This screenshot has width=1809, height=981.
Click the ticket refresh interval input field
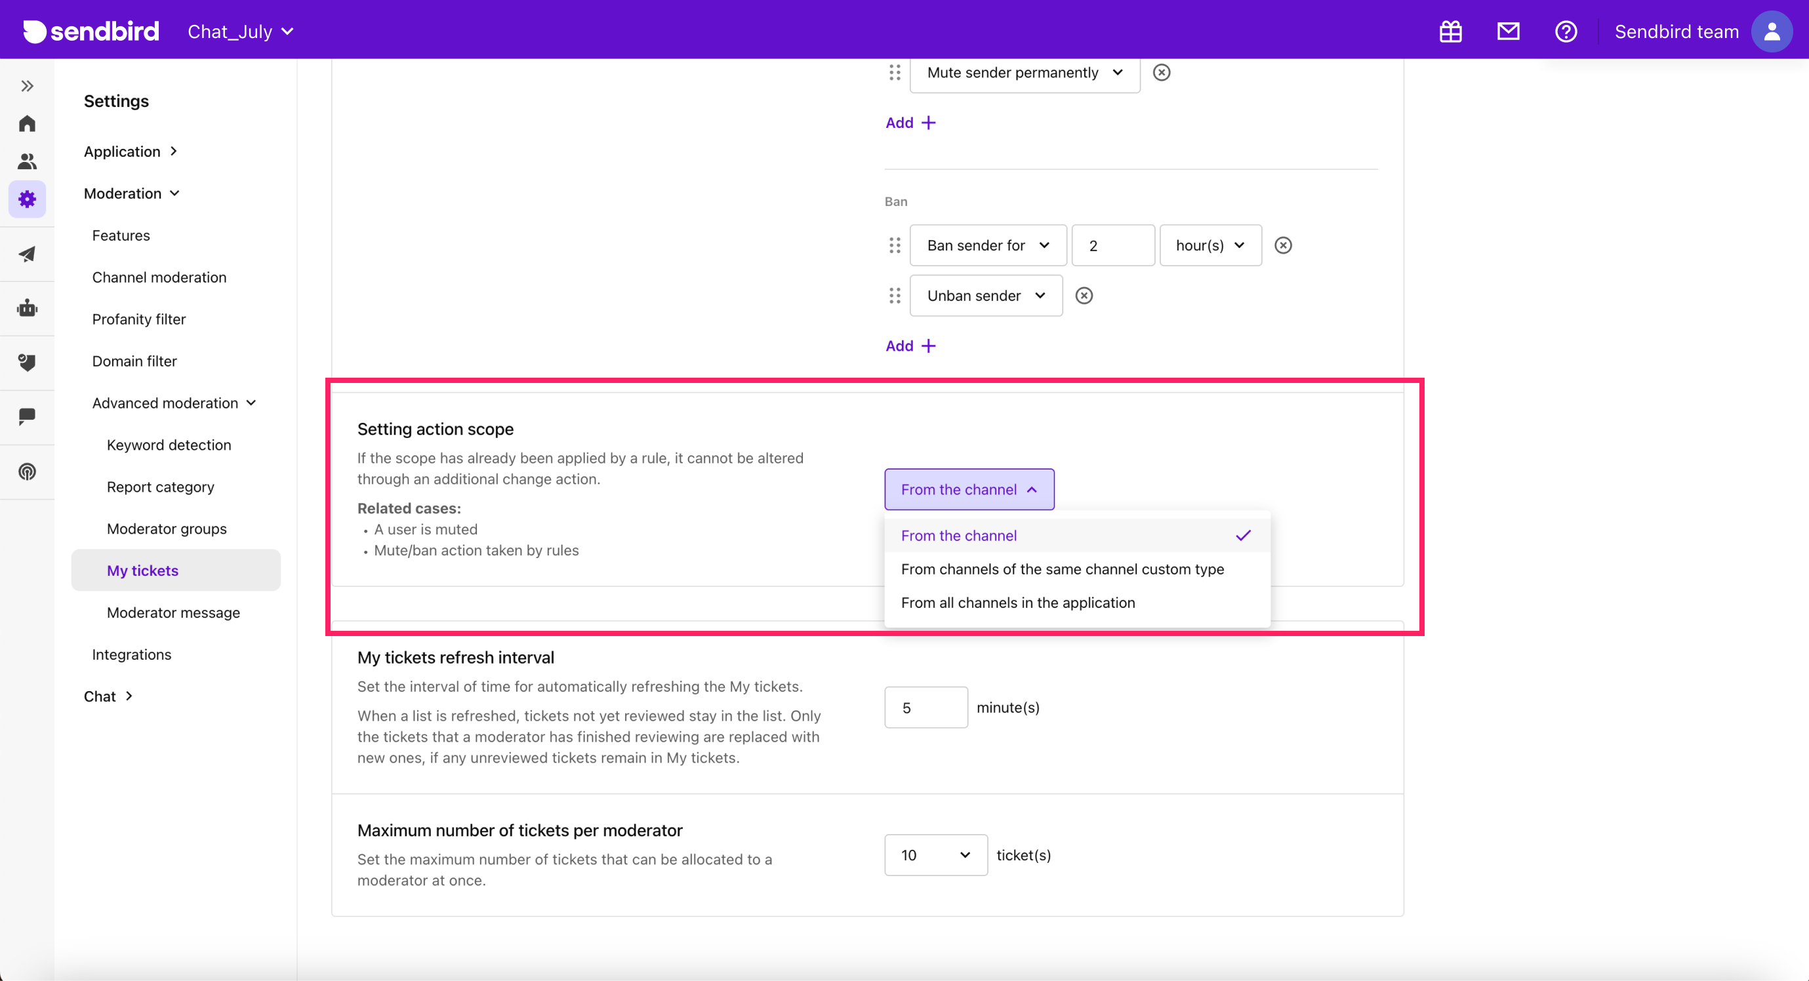(925, 707)
